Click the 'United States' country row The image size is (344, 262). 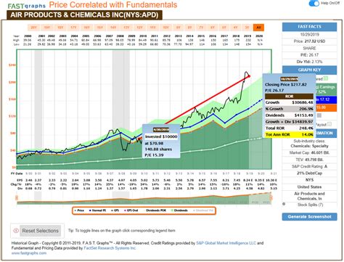(309, 187)
